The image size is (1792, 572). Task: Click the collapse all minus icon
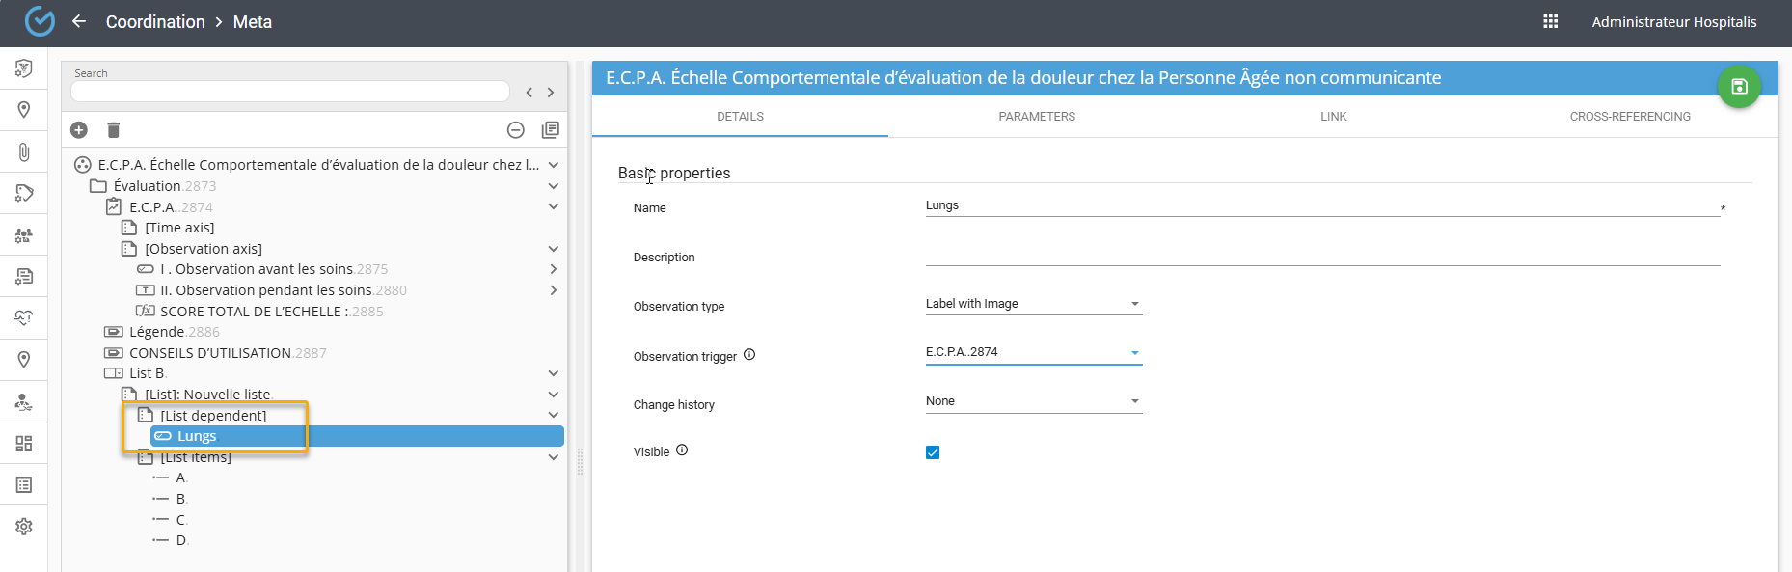pos(516,130)
